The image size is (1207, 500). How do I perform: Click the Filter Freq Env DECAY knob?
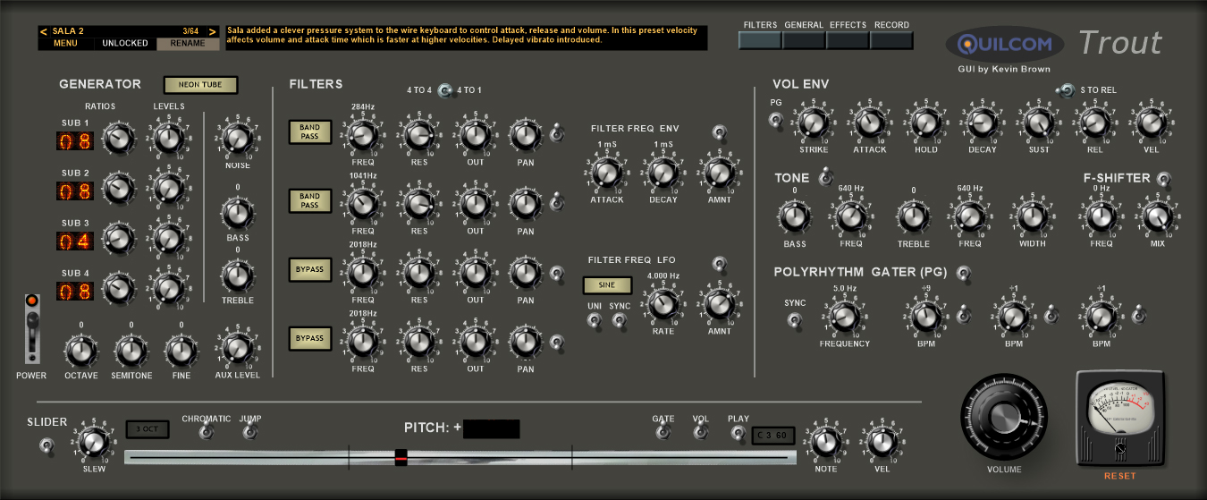[662, 174]
